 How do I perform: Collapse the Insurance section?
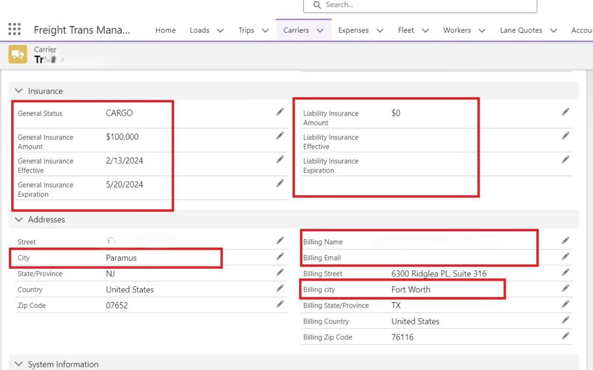coord(19,91)
